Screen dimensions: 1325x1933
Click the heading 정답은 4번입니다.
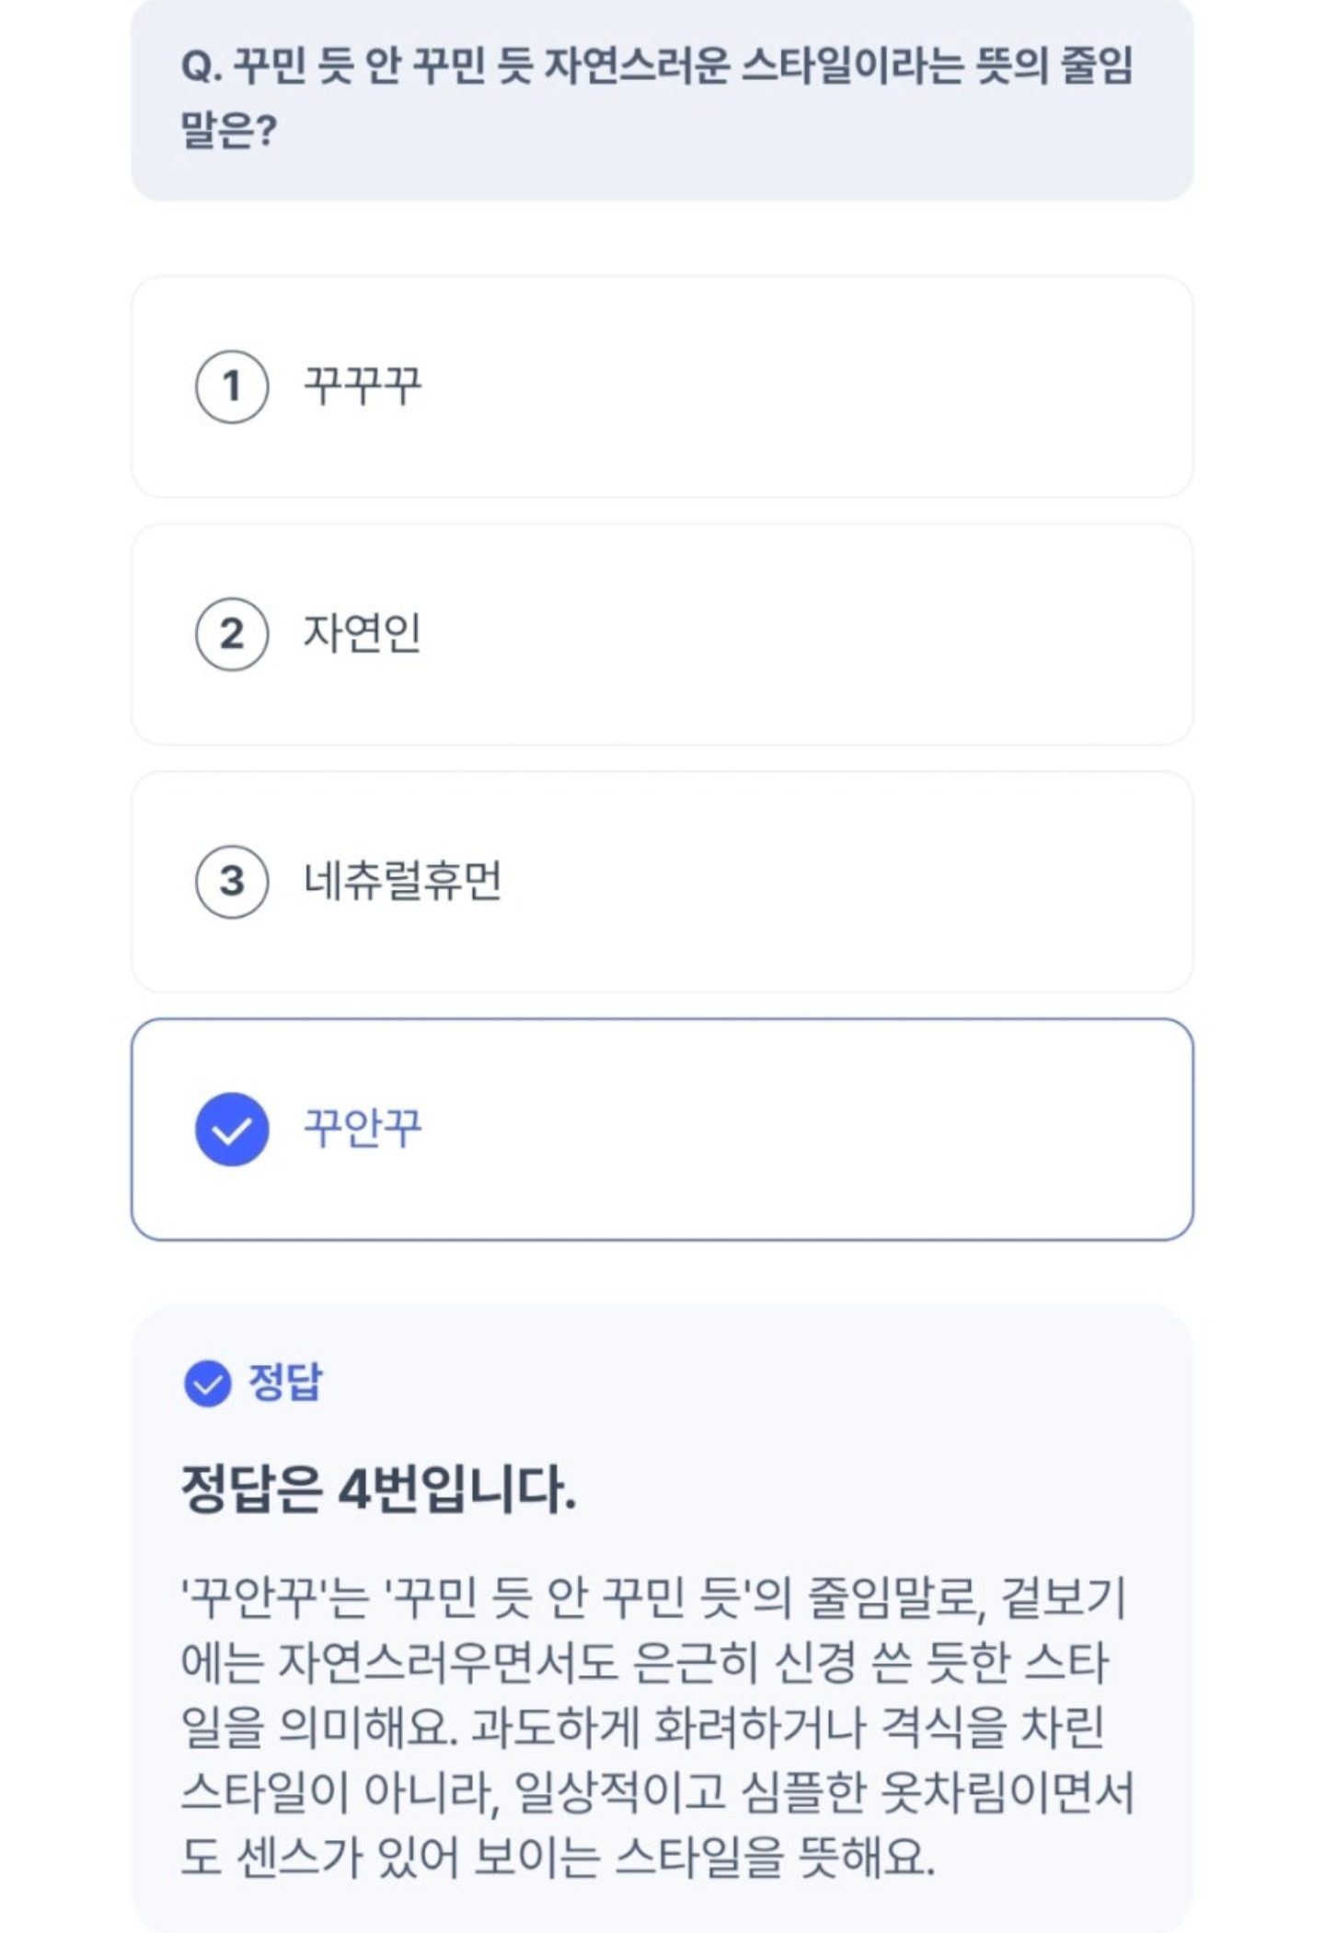pos(378,1490)
